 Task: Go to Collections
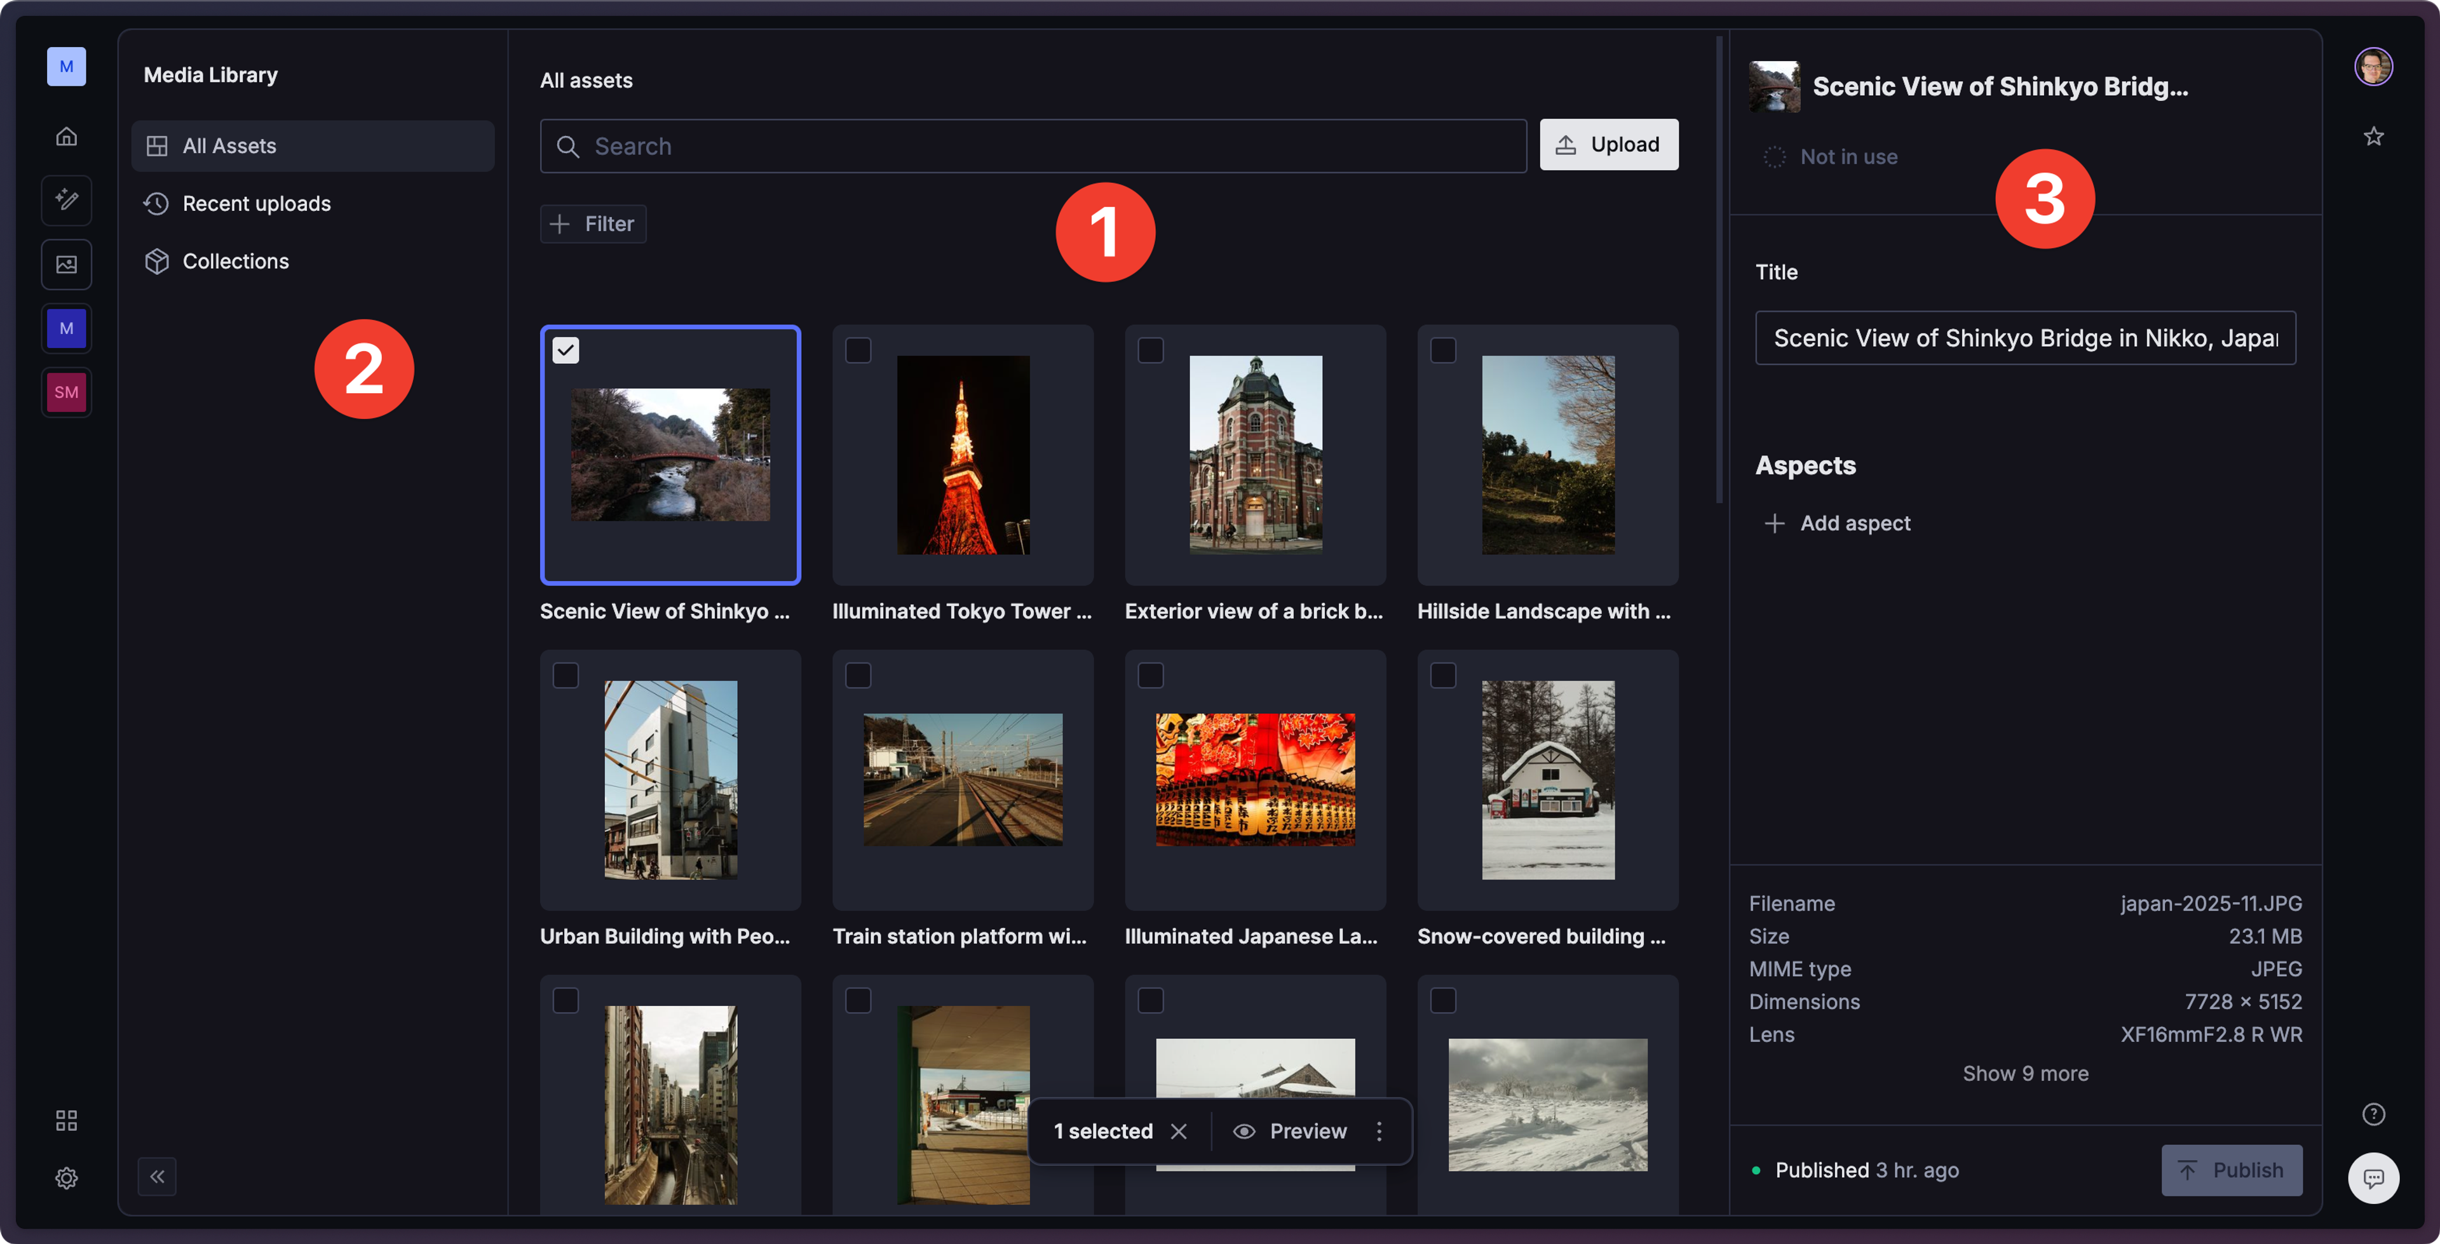236,261
